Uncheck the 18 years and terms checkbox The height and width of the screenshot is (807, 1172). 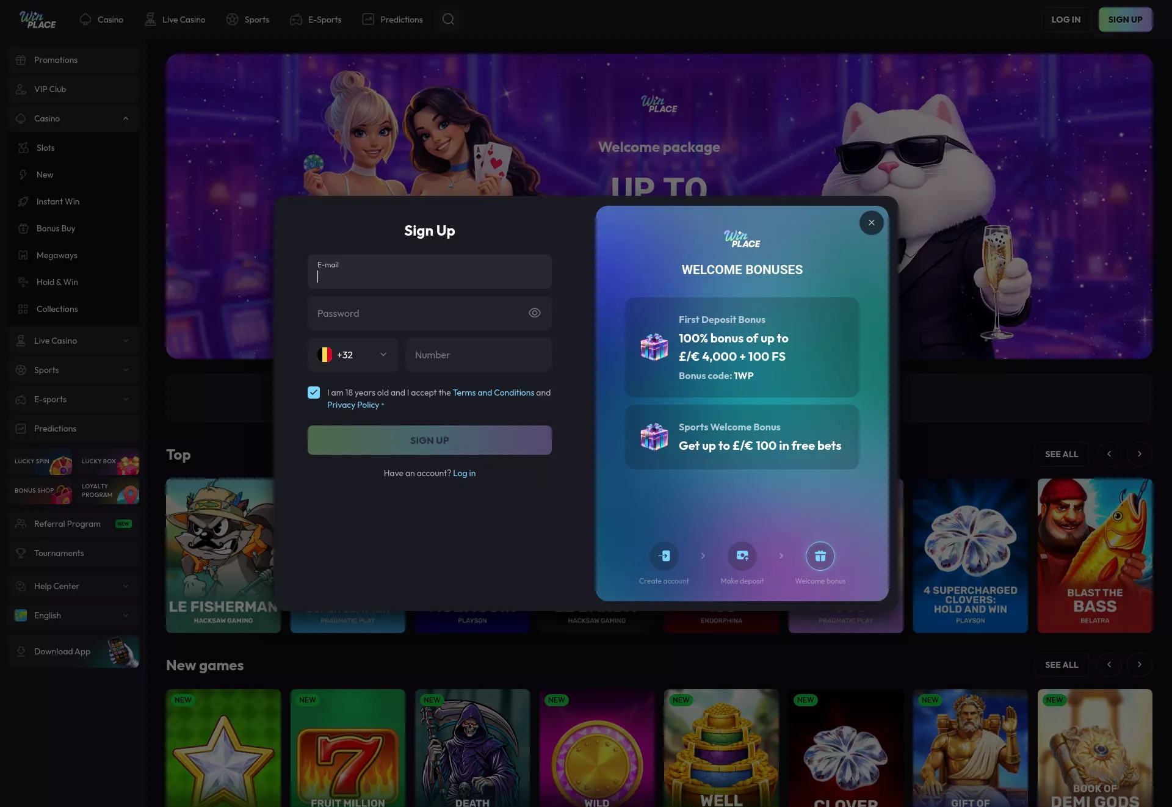coord(314,393)
